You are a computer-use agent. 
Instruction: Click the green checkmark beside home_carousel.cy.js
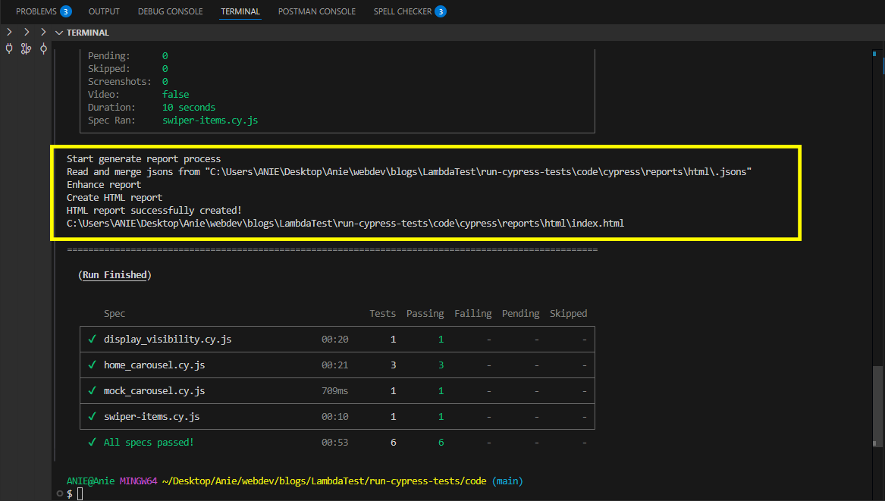point(92,365)
